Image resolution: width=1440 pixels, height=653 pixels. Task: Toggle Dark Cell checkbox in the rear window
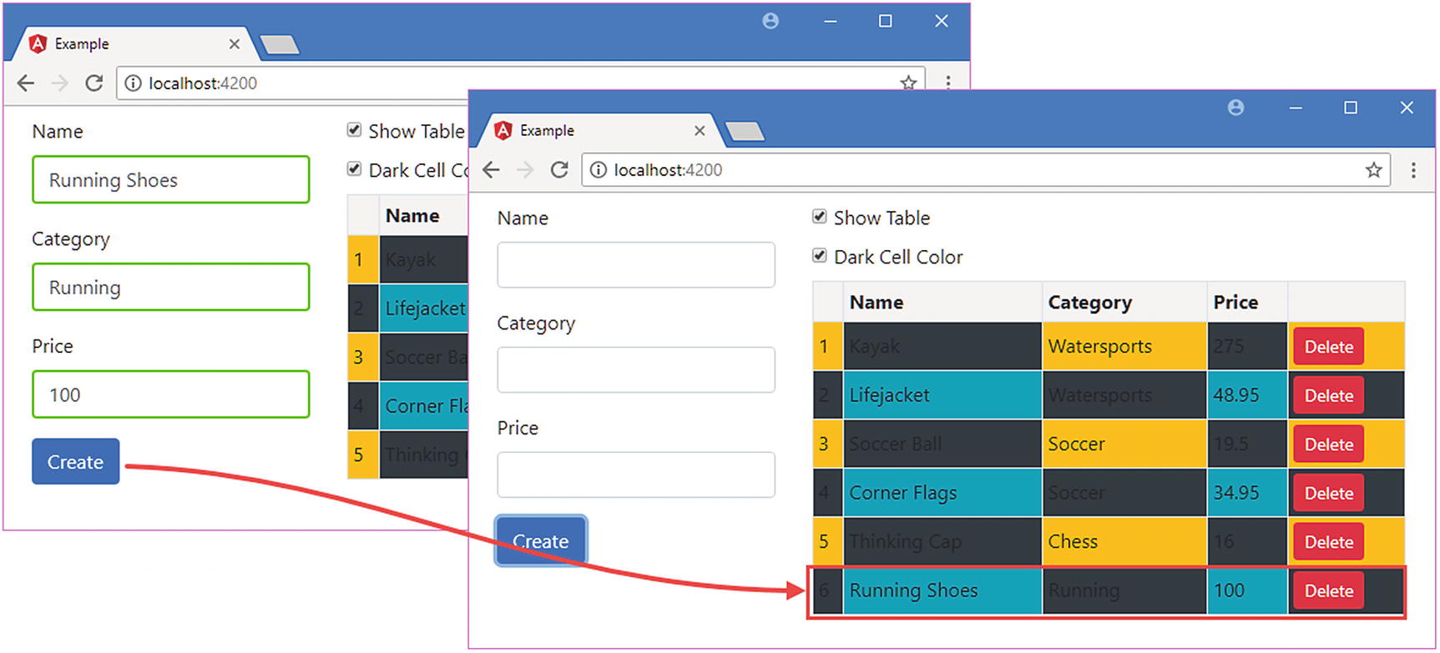355,169
